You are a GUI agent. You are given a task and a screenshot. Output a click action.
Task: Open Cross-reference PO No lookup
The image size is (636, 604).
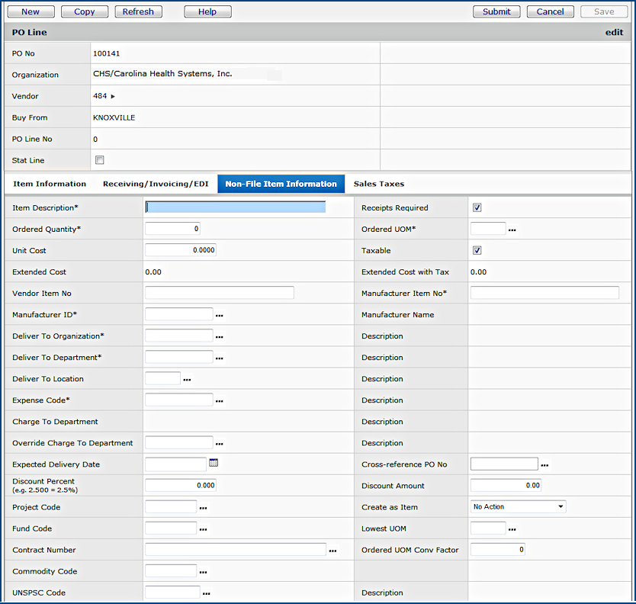pyautogui.click(x=544, y=464)
